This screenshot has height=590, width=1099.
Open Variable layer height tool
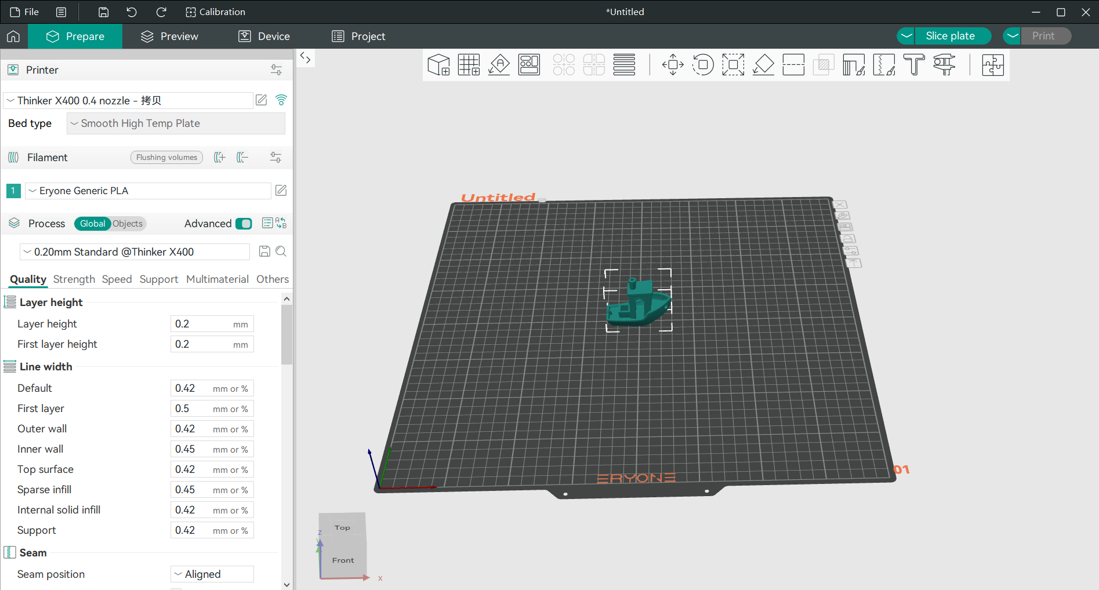coord(625,65)
